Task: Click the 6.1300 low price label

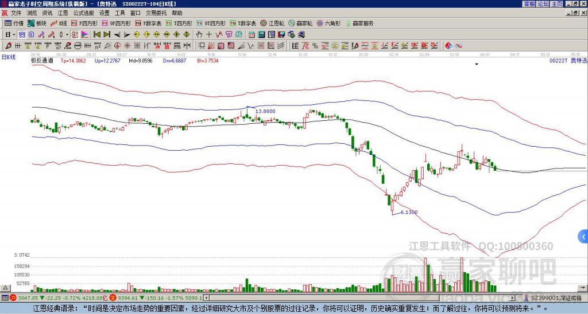Action: coord(409,212)
